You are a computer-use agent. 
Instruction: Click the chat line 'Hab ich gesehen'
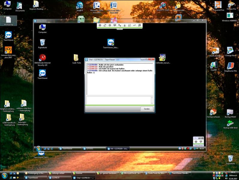106,67
